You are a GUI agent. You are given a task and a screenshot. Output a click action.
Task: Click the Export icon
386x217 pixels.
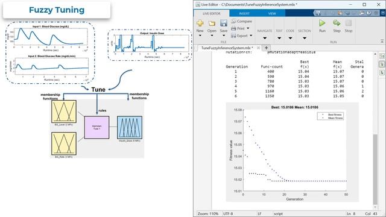click(233, 36)
